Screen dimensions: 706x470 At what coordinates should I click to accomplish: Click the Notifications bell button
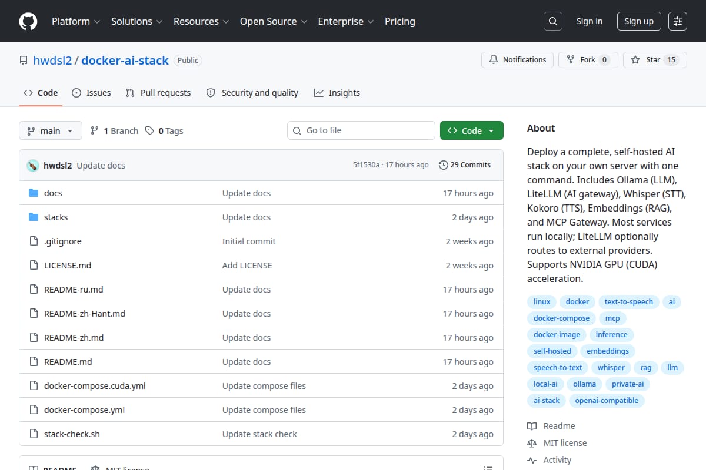point(517,60)
